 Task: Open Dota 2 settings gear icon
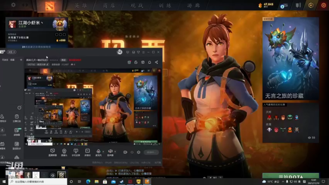tap(13, 5)
